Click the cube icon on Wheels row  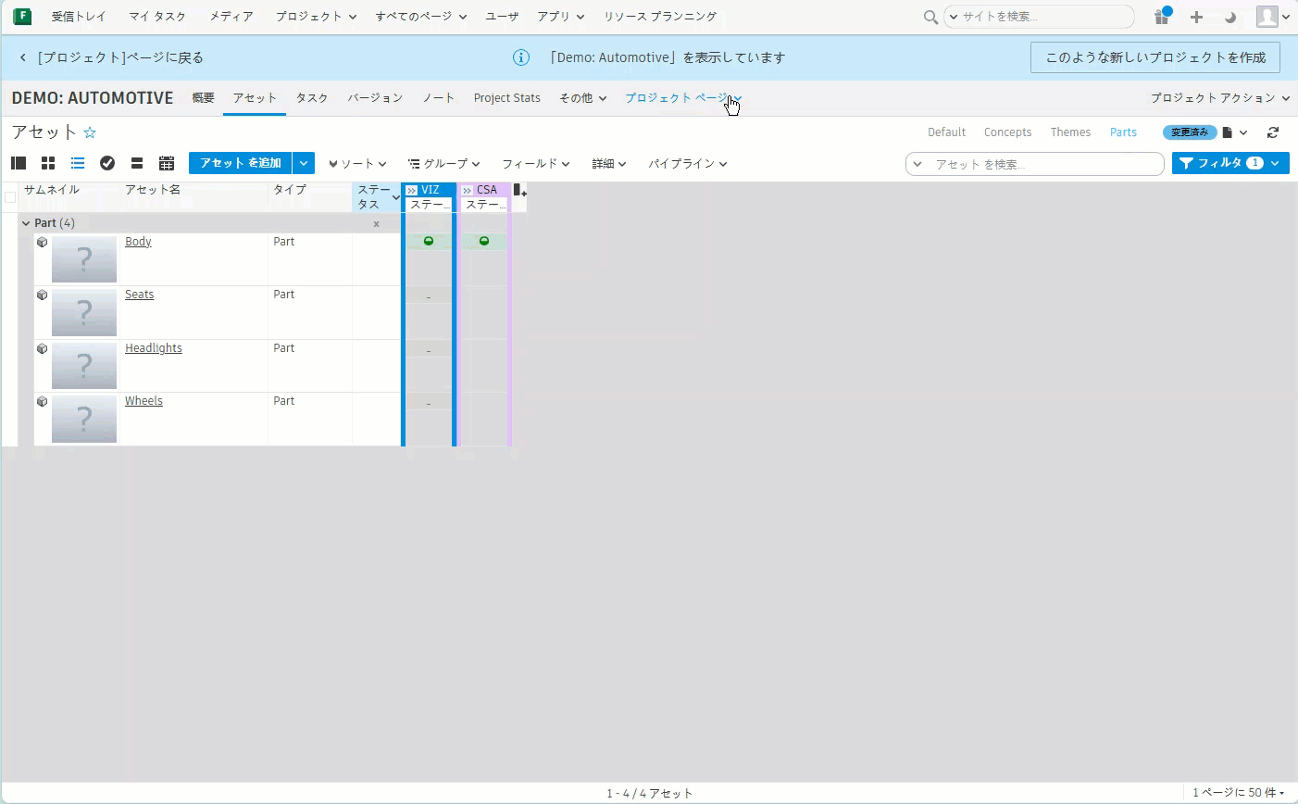[x=42, y=402]
